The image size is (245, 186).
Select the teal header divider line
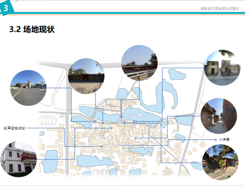tap(123, 13)
